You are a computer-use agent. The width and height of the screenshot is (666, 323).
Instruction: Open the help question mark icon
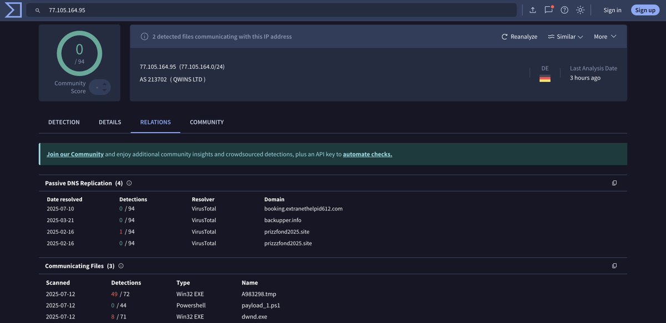click(x=564, y=10)
